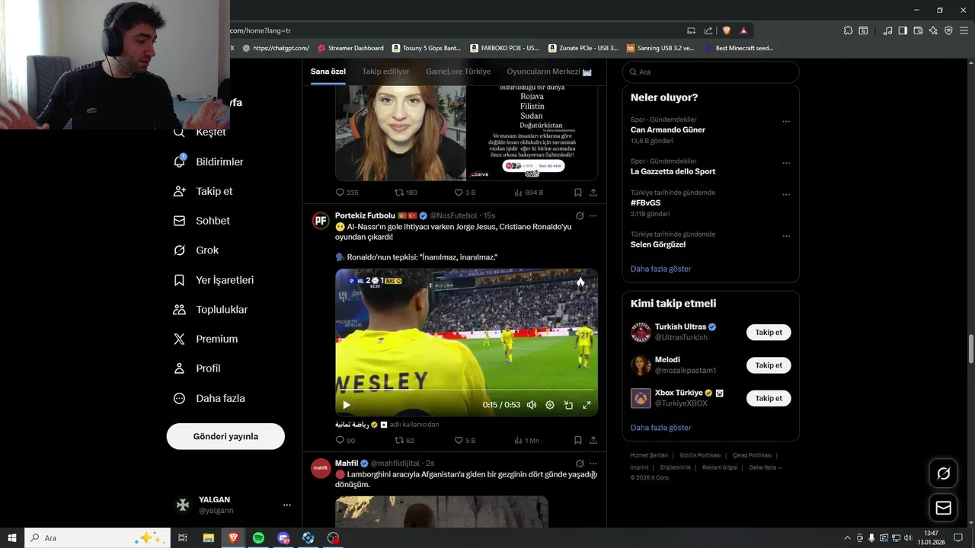Open options for the Can Armando Güner trend
This screenshot has width=975, height=548.
[x=786, y=122]
